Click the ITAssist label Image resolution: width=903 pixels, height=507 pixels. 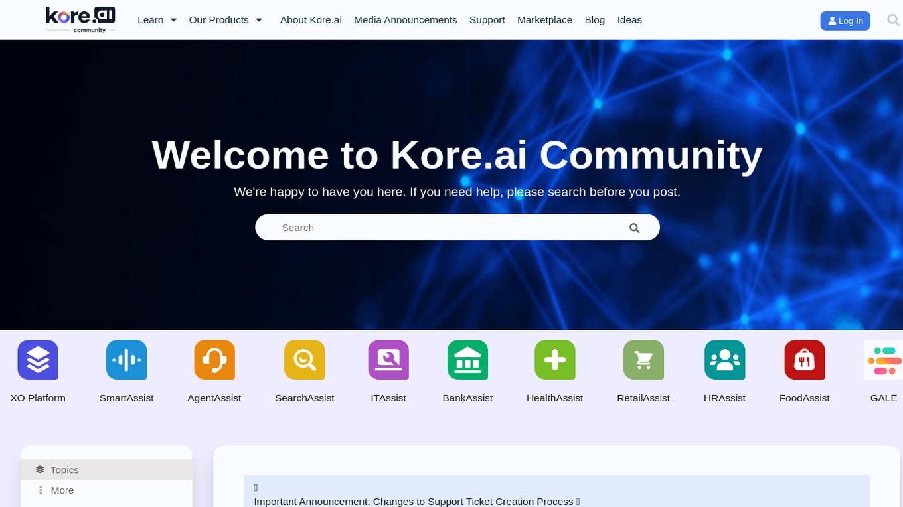tap(388, 398)
